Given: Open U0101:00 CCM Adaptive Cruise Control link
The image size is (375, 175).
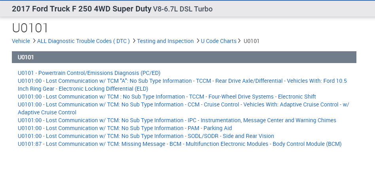Looking at the screenshot, I should click(x=183, y=108).
